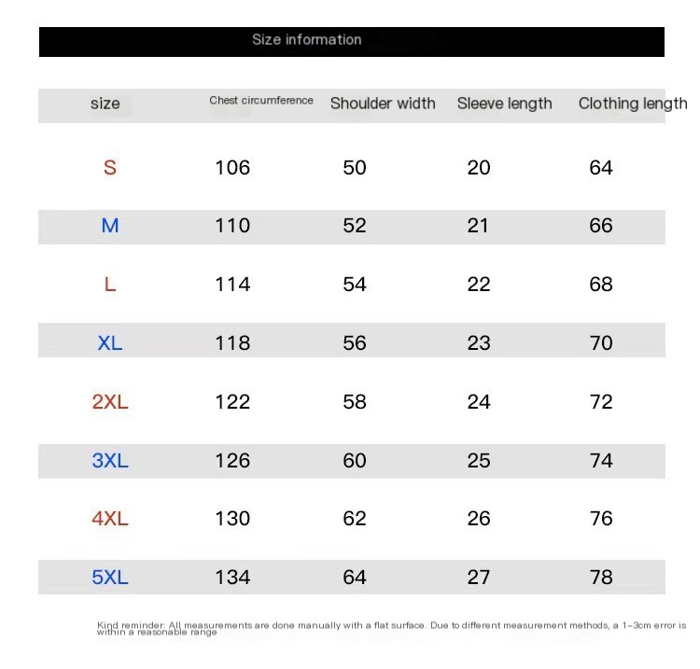Select the blue XL size label

point(110,343)
